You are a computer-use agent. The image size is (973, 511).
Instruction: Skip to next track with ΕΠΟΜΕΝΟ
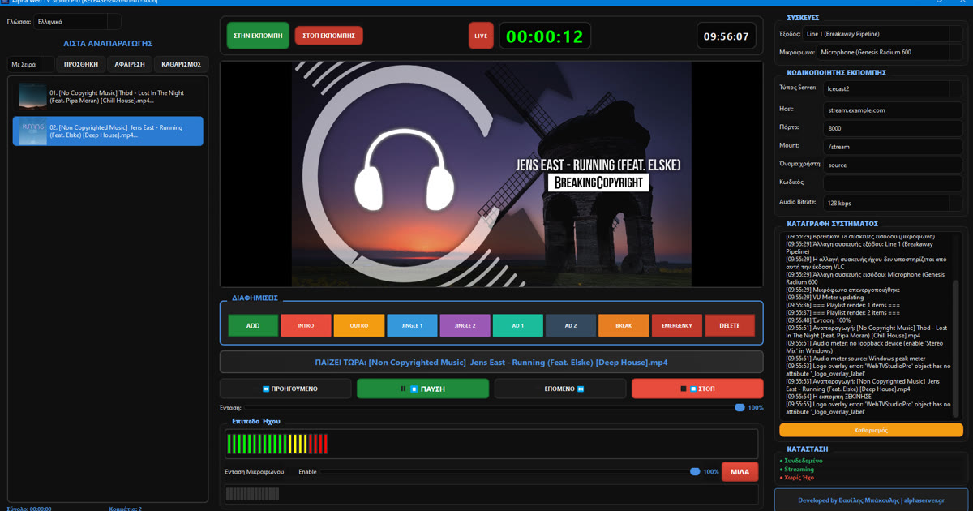pos(560,389)
